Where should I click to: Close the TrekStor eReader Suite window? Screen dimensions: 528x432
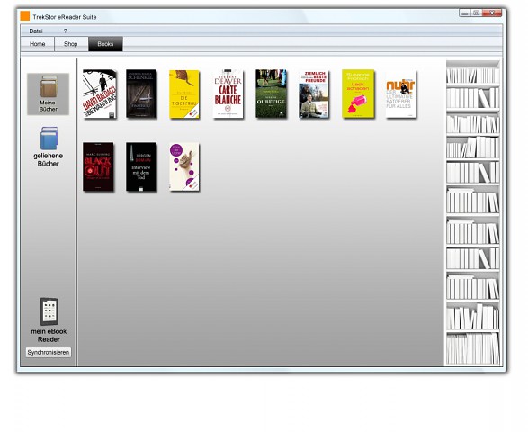(492, 13)
